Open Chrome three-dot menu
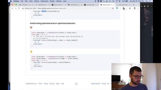Image resolution: width=161 pixels, height=90 pixels. tap(138, 8)
